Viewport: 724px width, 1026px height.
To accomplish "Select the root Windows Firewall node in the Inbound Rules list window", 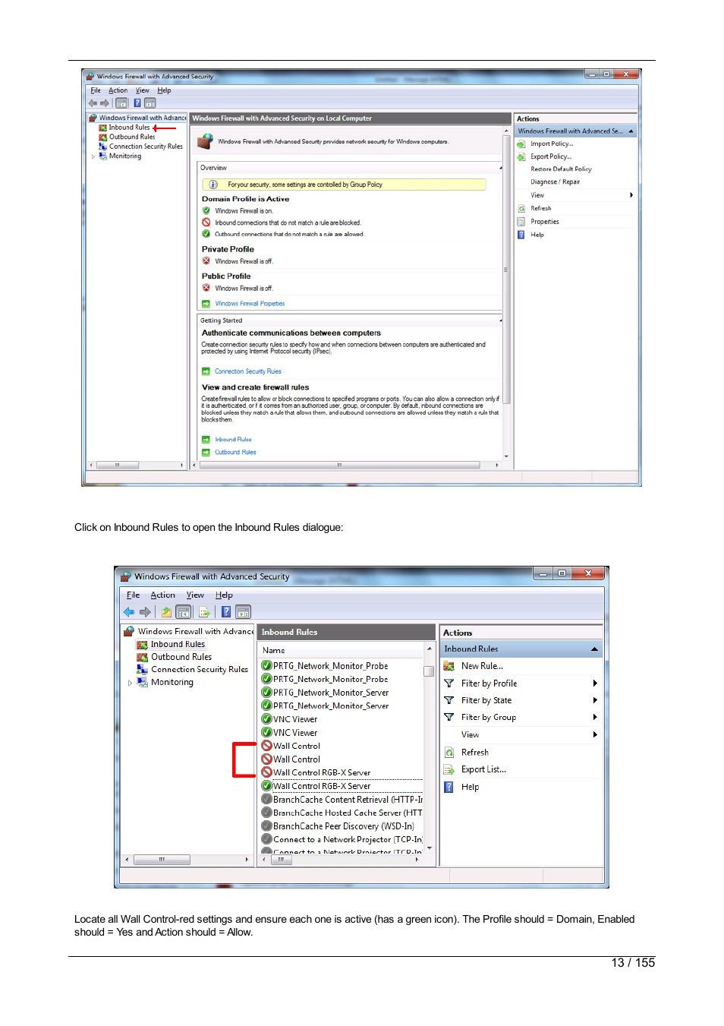I will pyautogui.click(x=196, y=631).
